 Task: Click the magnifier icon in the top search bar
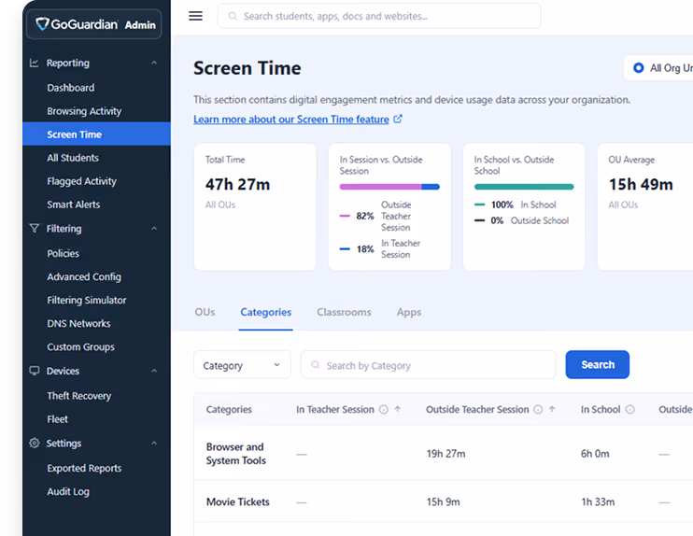(233, 17)
